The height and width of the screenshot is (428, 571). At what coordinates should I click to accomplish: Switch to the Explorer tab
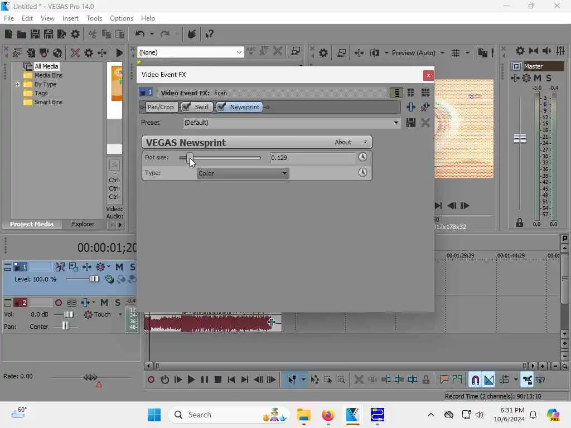pos(83,224)
